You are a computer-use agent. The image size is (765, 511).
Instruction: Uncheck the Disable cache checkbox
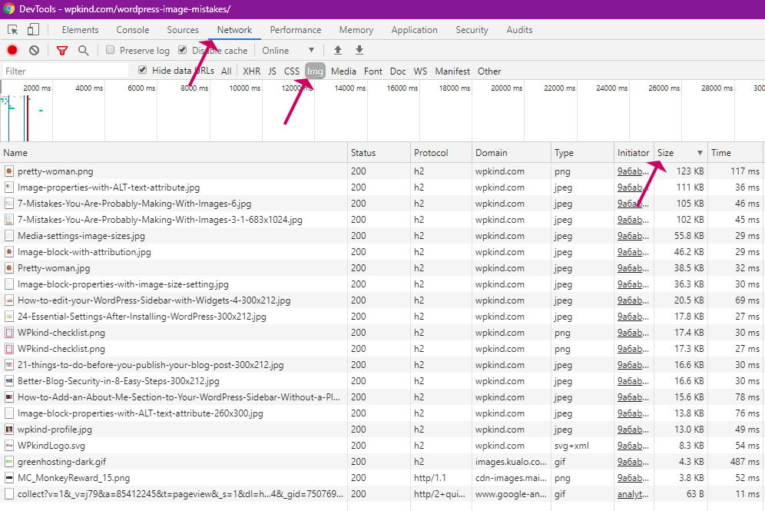183,50
